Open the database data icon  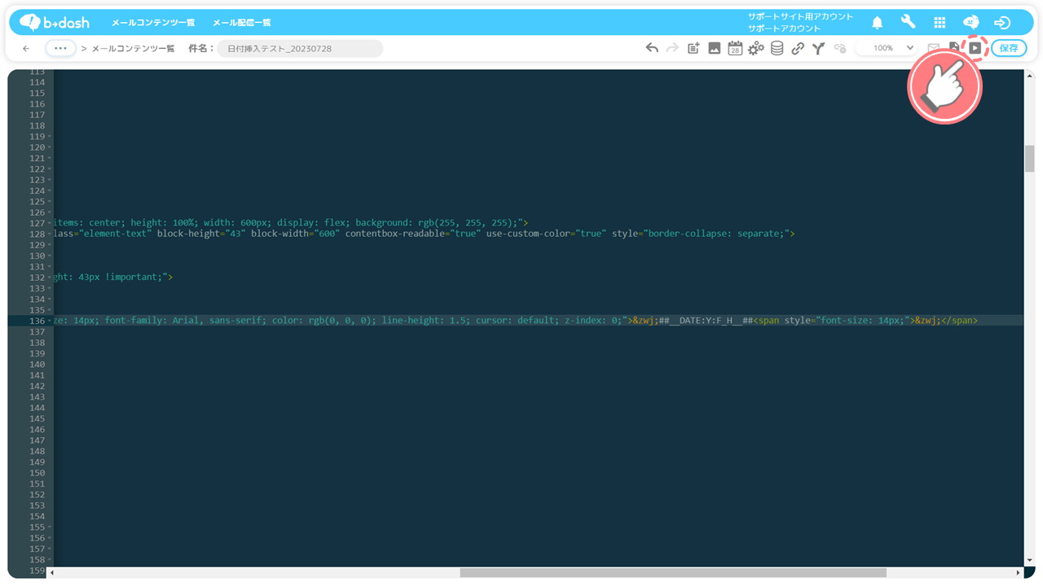pyautogui.click(x=777, y=48)
